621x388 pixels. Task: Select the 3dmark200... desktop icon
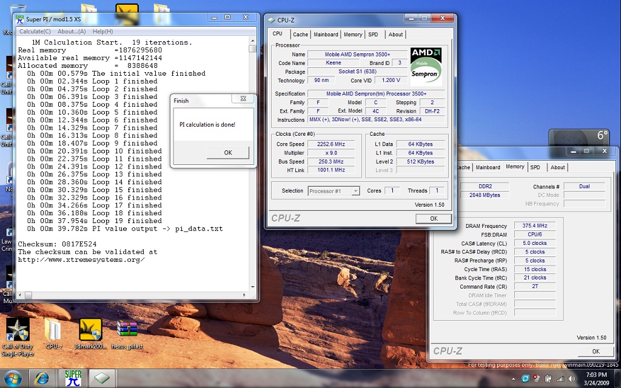tap(90, 334)
